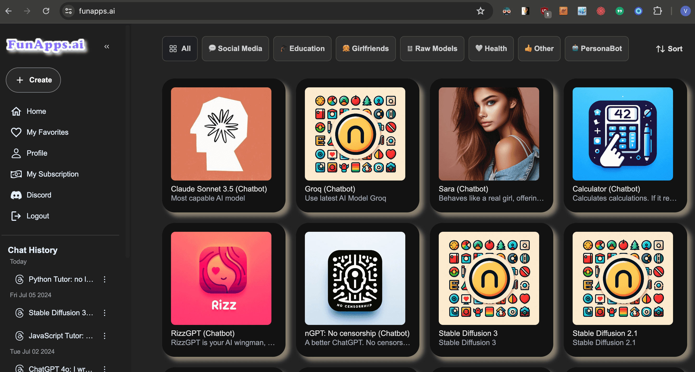Open the My Subscription menu item

[x=52, y=174]
